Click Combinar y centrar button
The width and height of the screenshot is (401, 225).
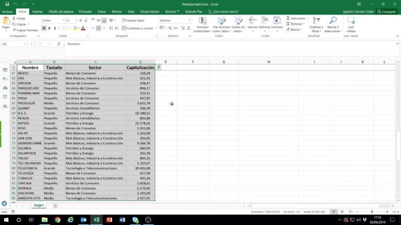tap(139, 28)
